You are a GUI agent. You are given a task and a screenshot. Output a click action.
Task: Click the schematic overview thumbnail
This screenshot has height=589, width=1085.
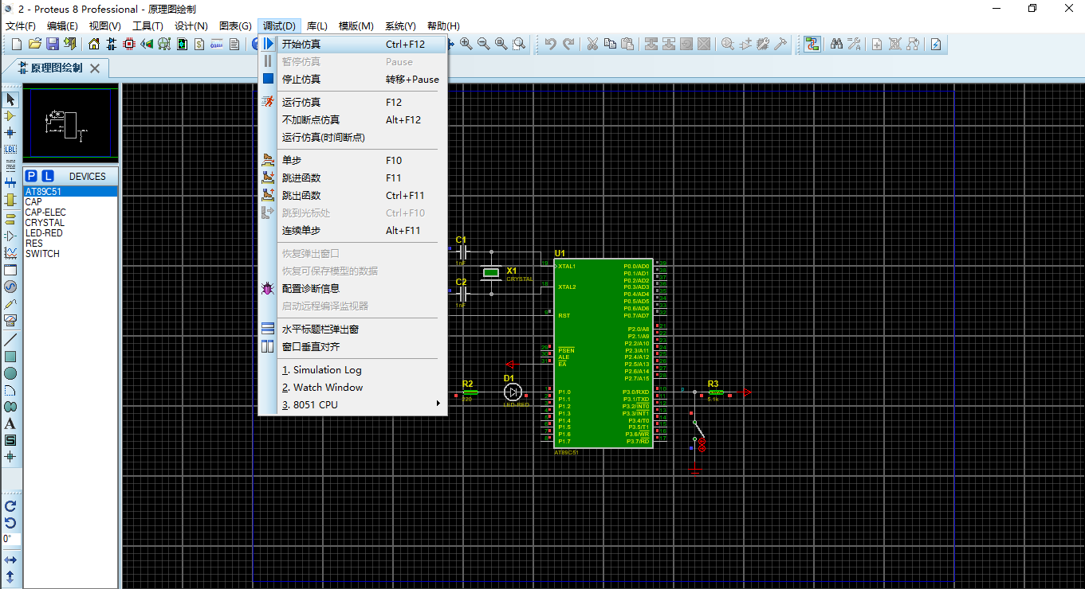pyautogui.click(x=70, y=123)
